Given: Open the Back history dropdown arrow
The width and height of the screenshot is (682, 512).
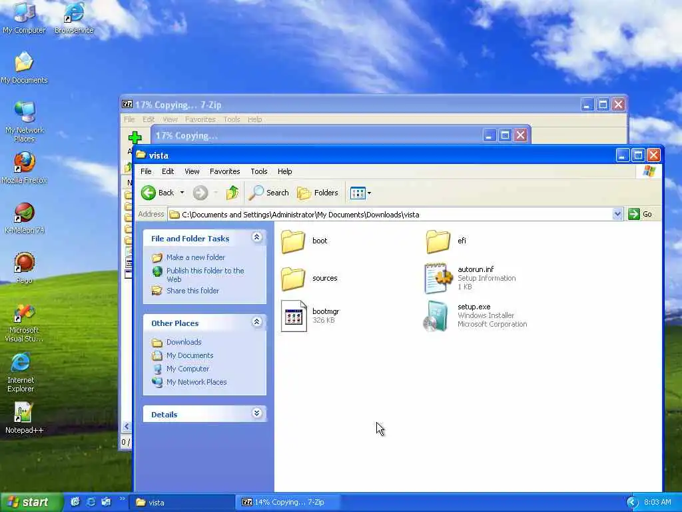Looking at the screenshot, I should [x=182, y=193].
